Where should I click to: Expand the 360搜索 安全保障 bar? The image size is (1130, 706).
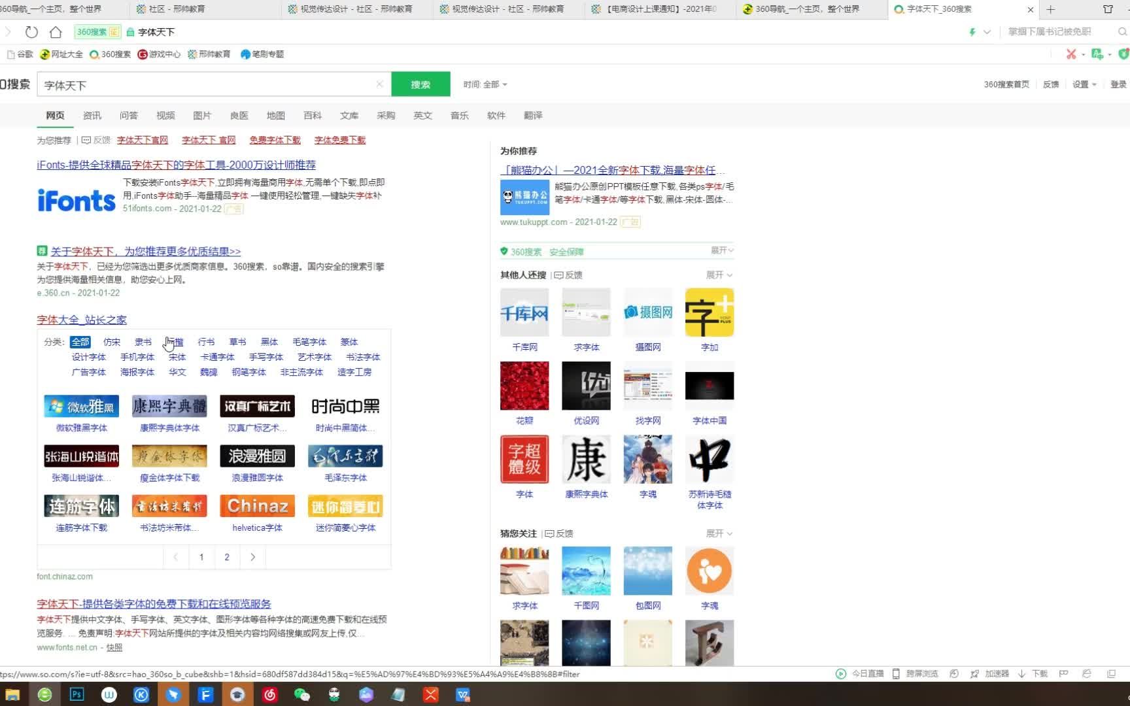(x=723, y=250)
